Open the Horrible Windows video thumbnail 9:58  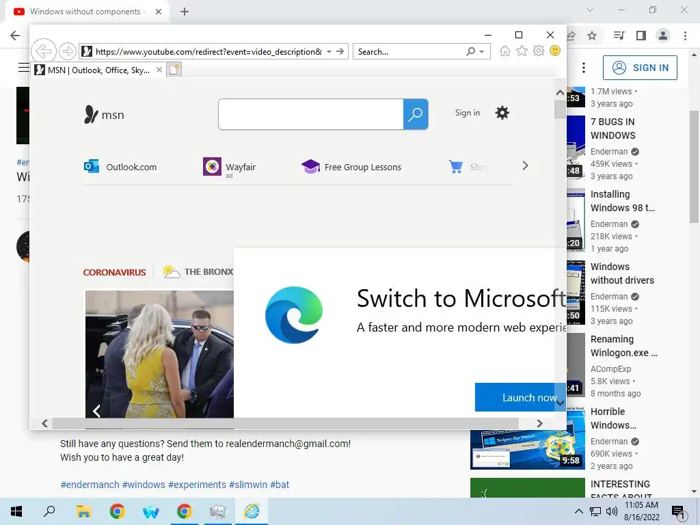coord(527,450)
